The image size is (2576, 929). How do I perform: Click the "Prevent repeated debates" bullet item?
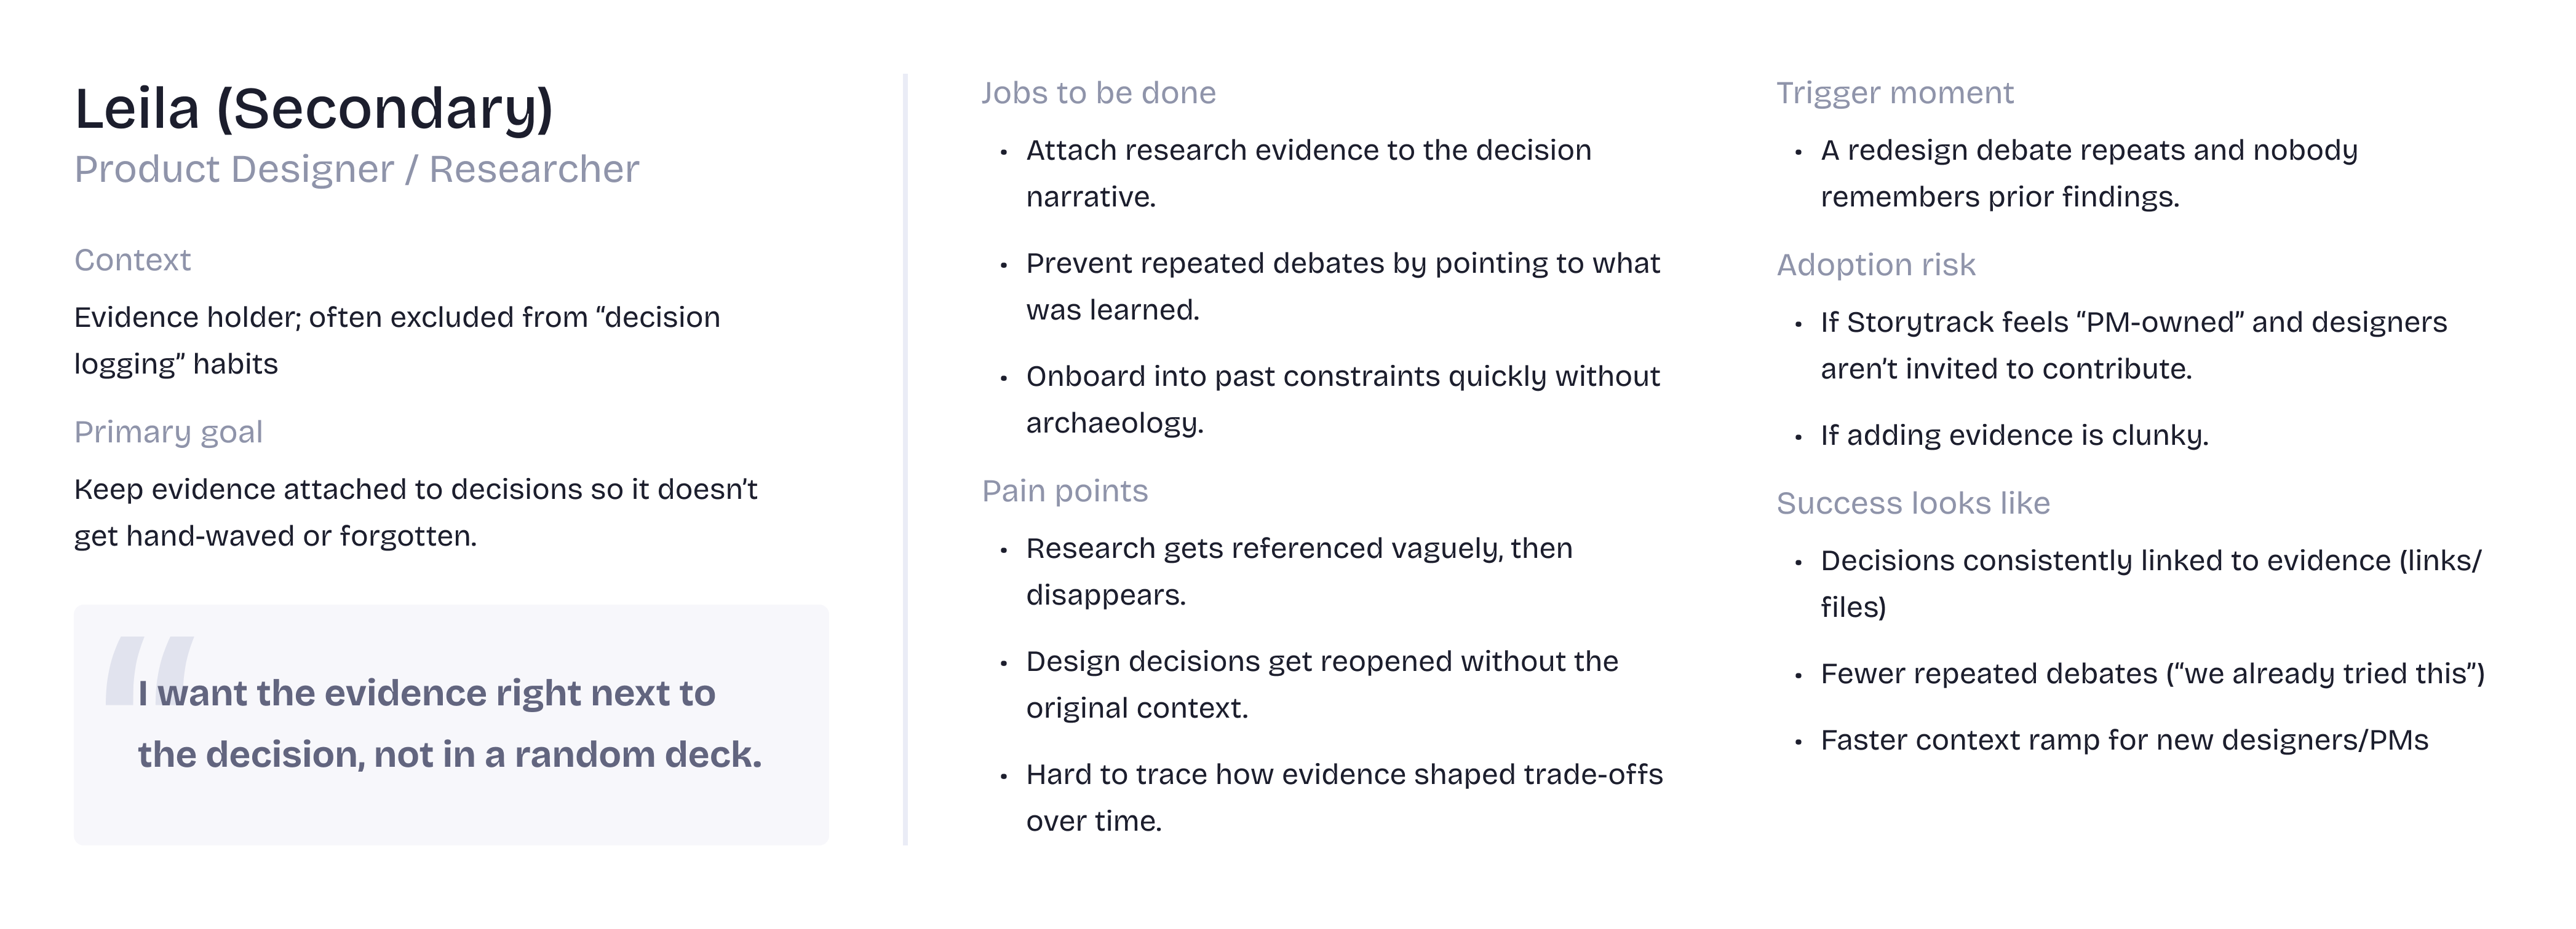pyautogui.click(x=1342, y=286)
